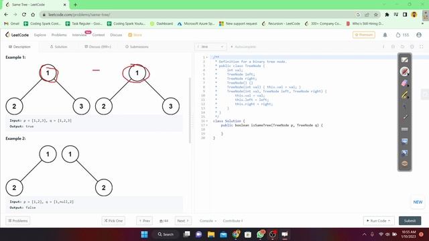Image resolution: width=429 pixels, height=241 pixels.
Task: Open Discuss in LeetCode navigation
Action: [116, 35]
